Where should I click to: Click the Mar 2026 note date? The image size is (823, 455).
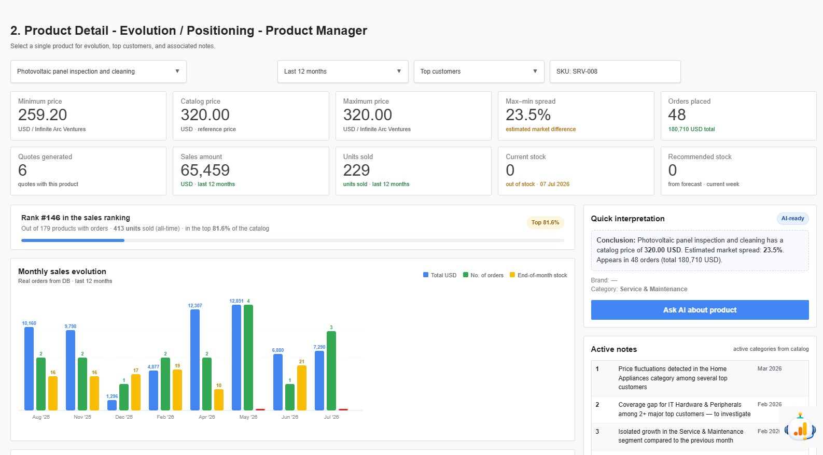point(770,369)
